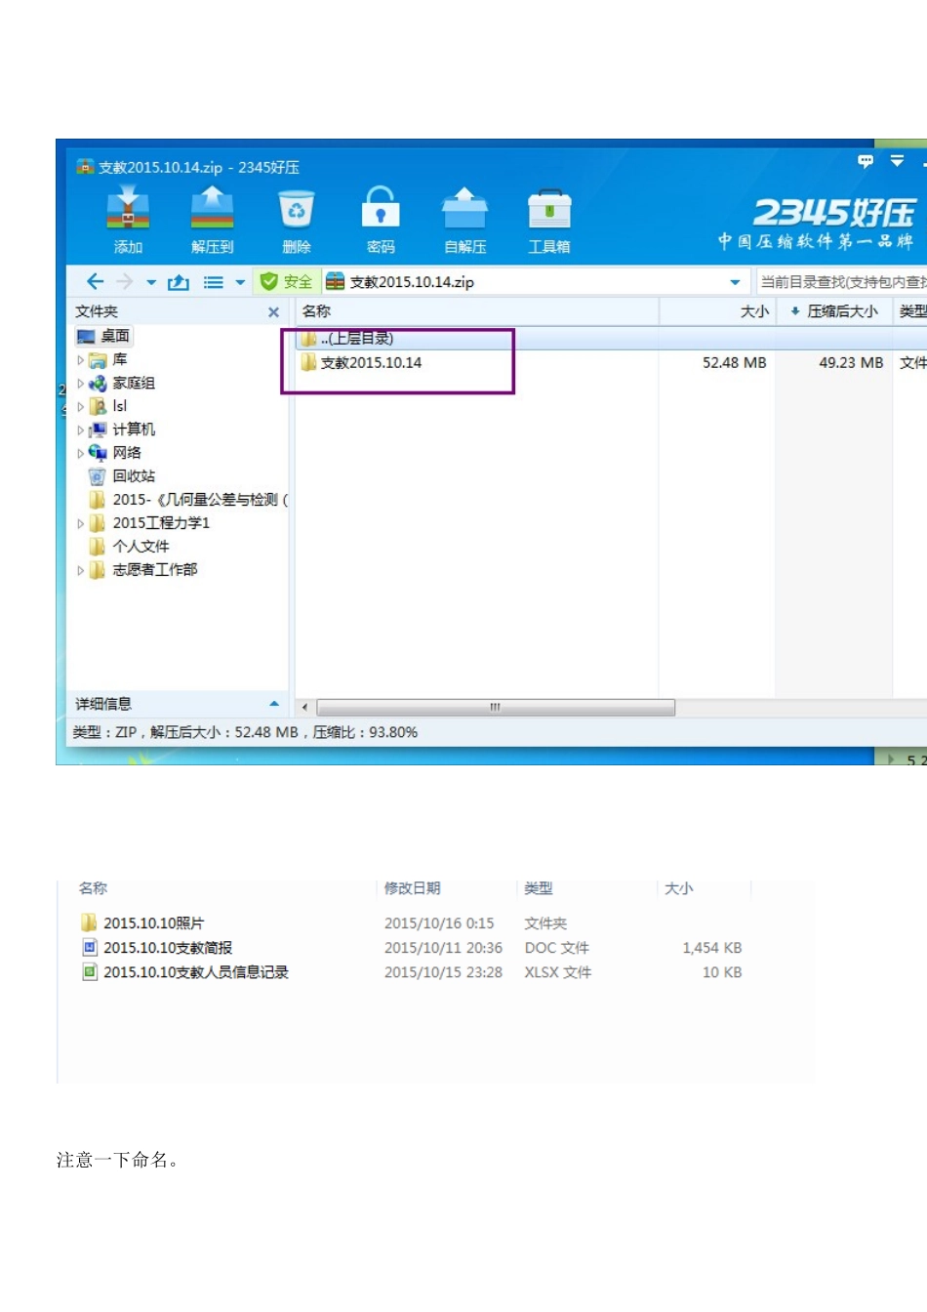Click the 类型 column header in lower list

(x=539, y=888)
